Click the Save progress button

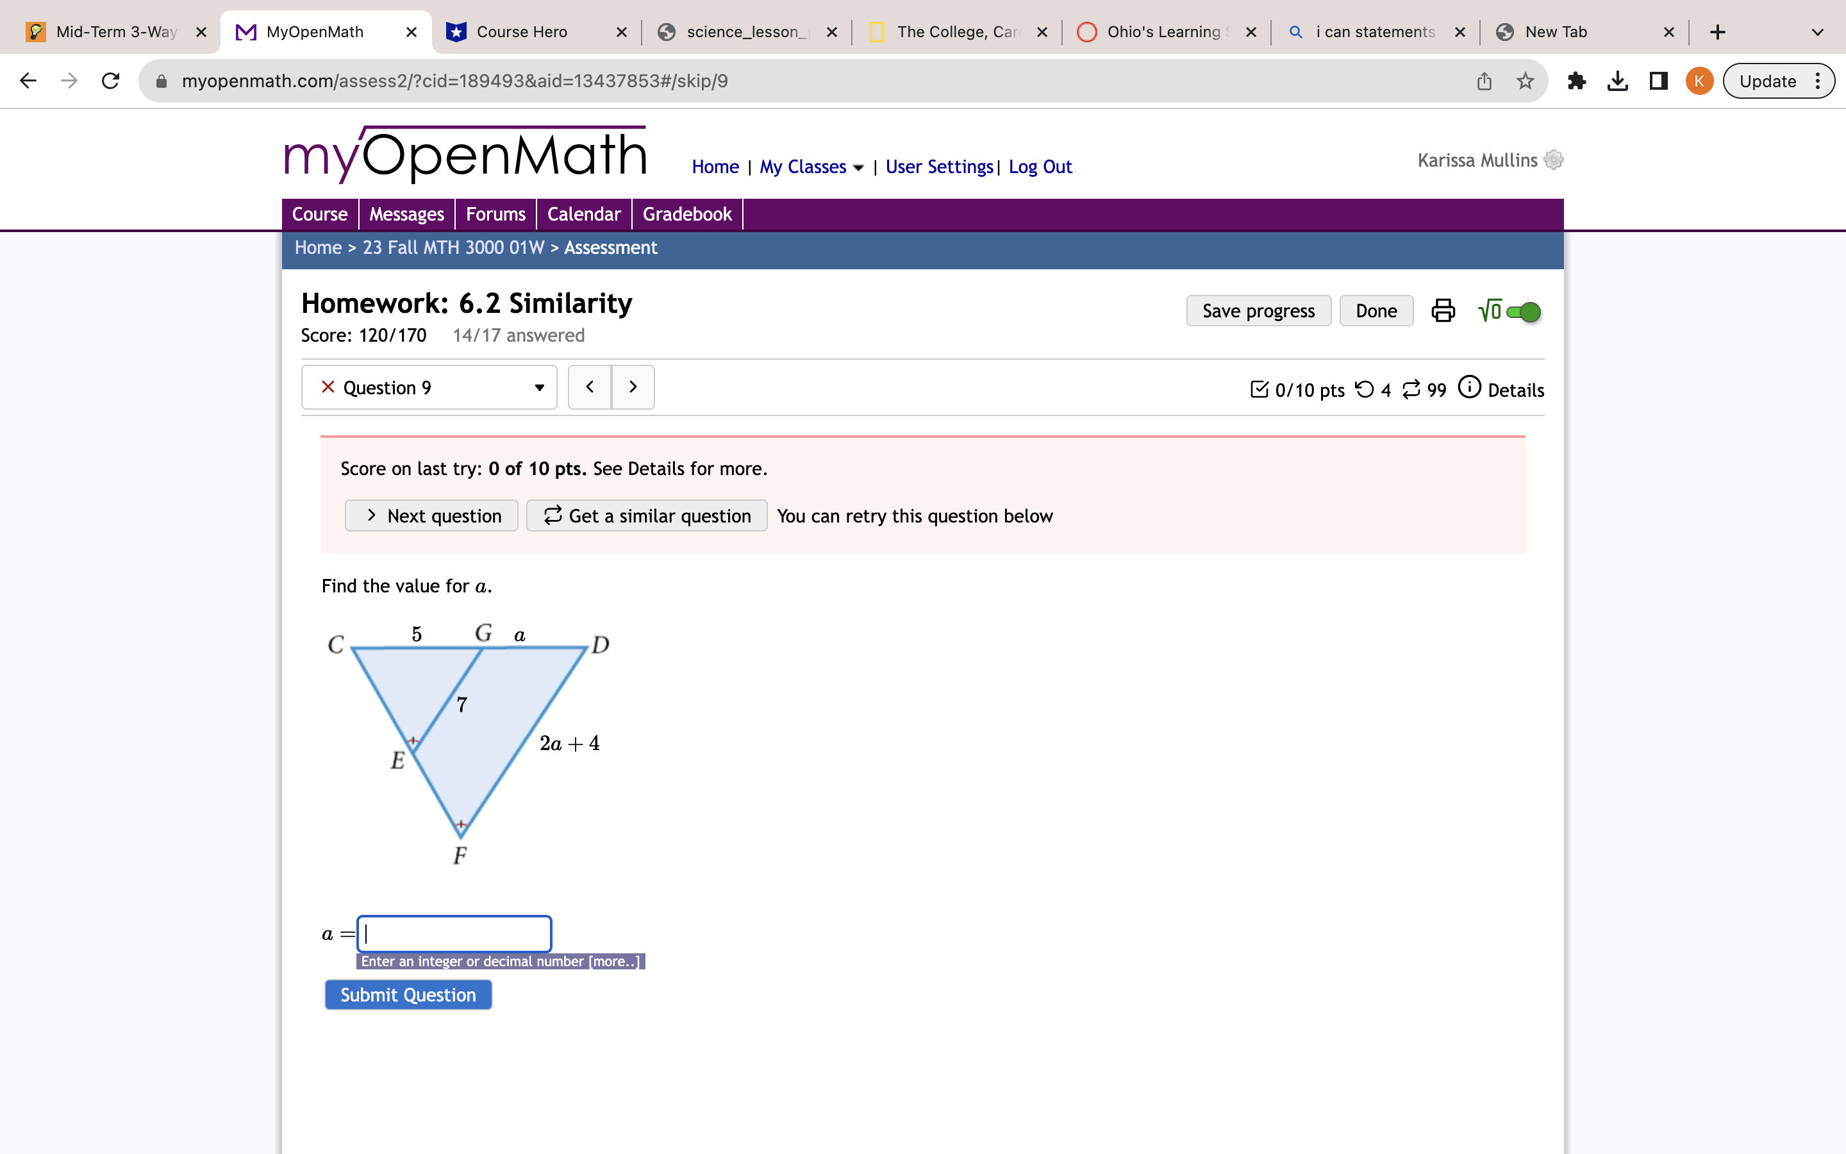point(1258,311)
